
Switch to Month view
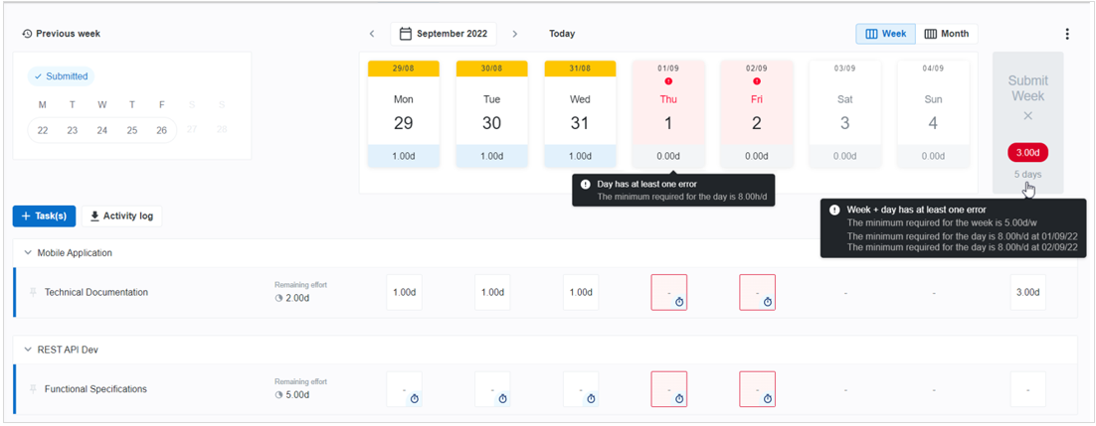tap(946, 34)
